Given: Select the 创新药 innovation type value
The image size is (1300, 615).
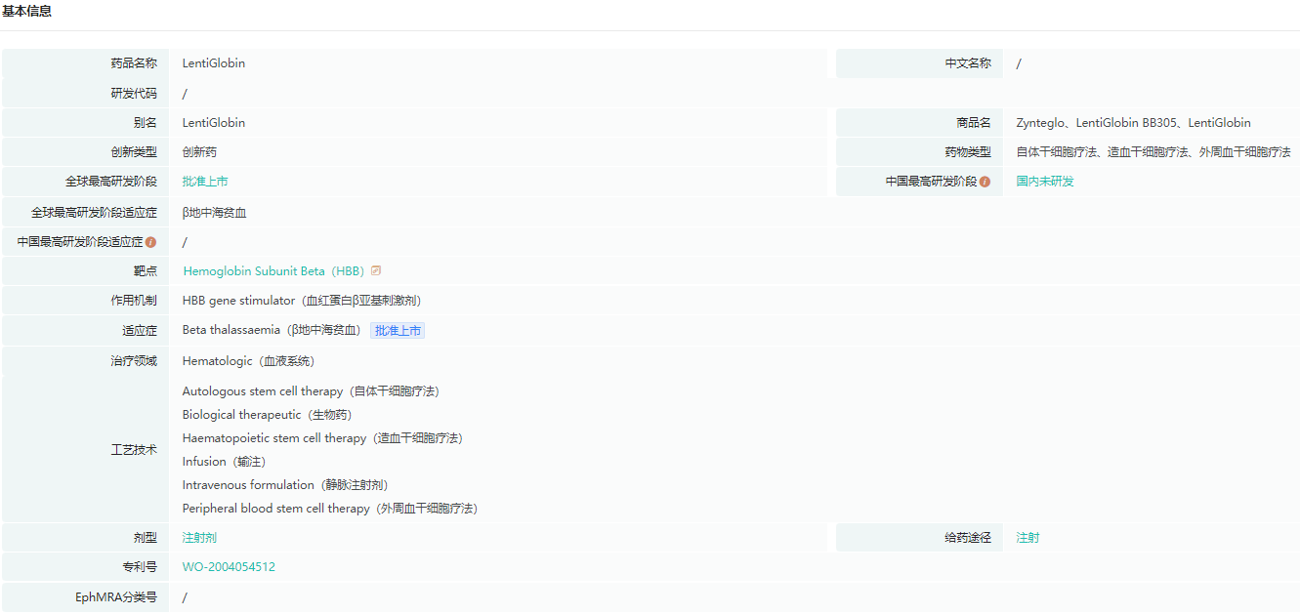Looking at the screenshot, I should (199, 152).
